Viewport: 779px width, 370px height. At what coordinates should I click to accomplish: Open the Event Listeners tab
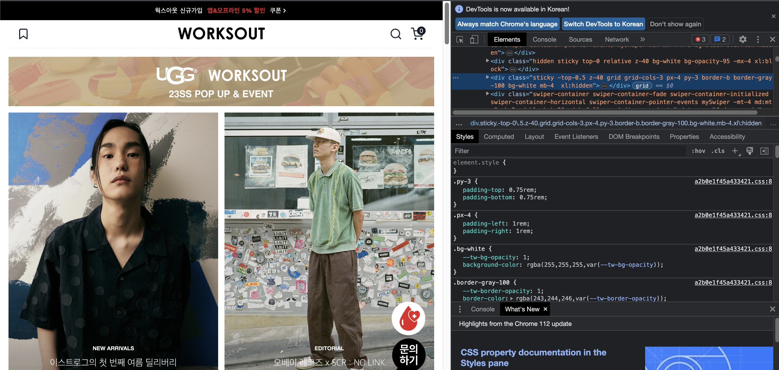pyautogui.click(x=576, y=137)
